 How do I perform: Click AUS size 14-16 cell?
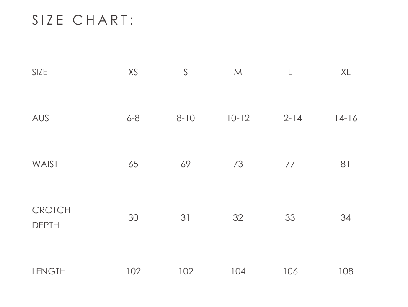346,118
